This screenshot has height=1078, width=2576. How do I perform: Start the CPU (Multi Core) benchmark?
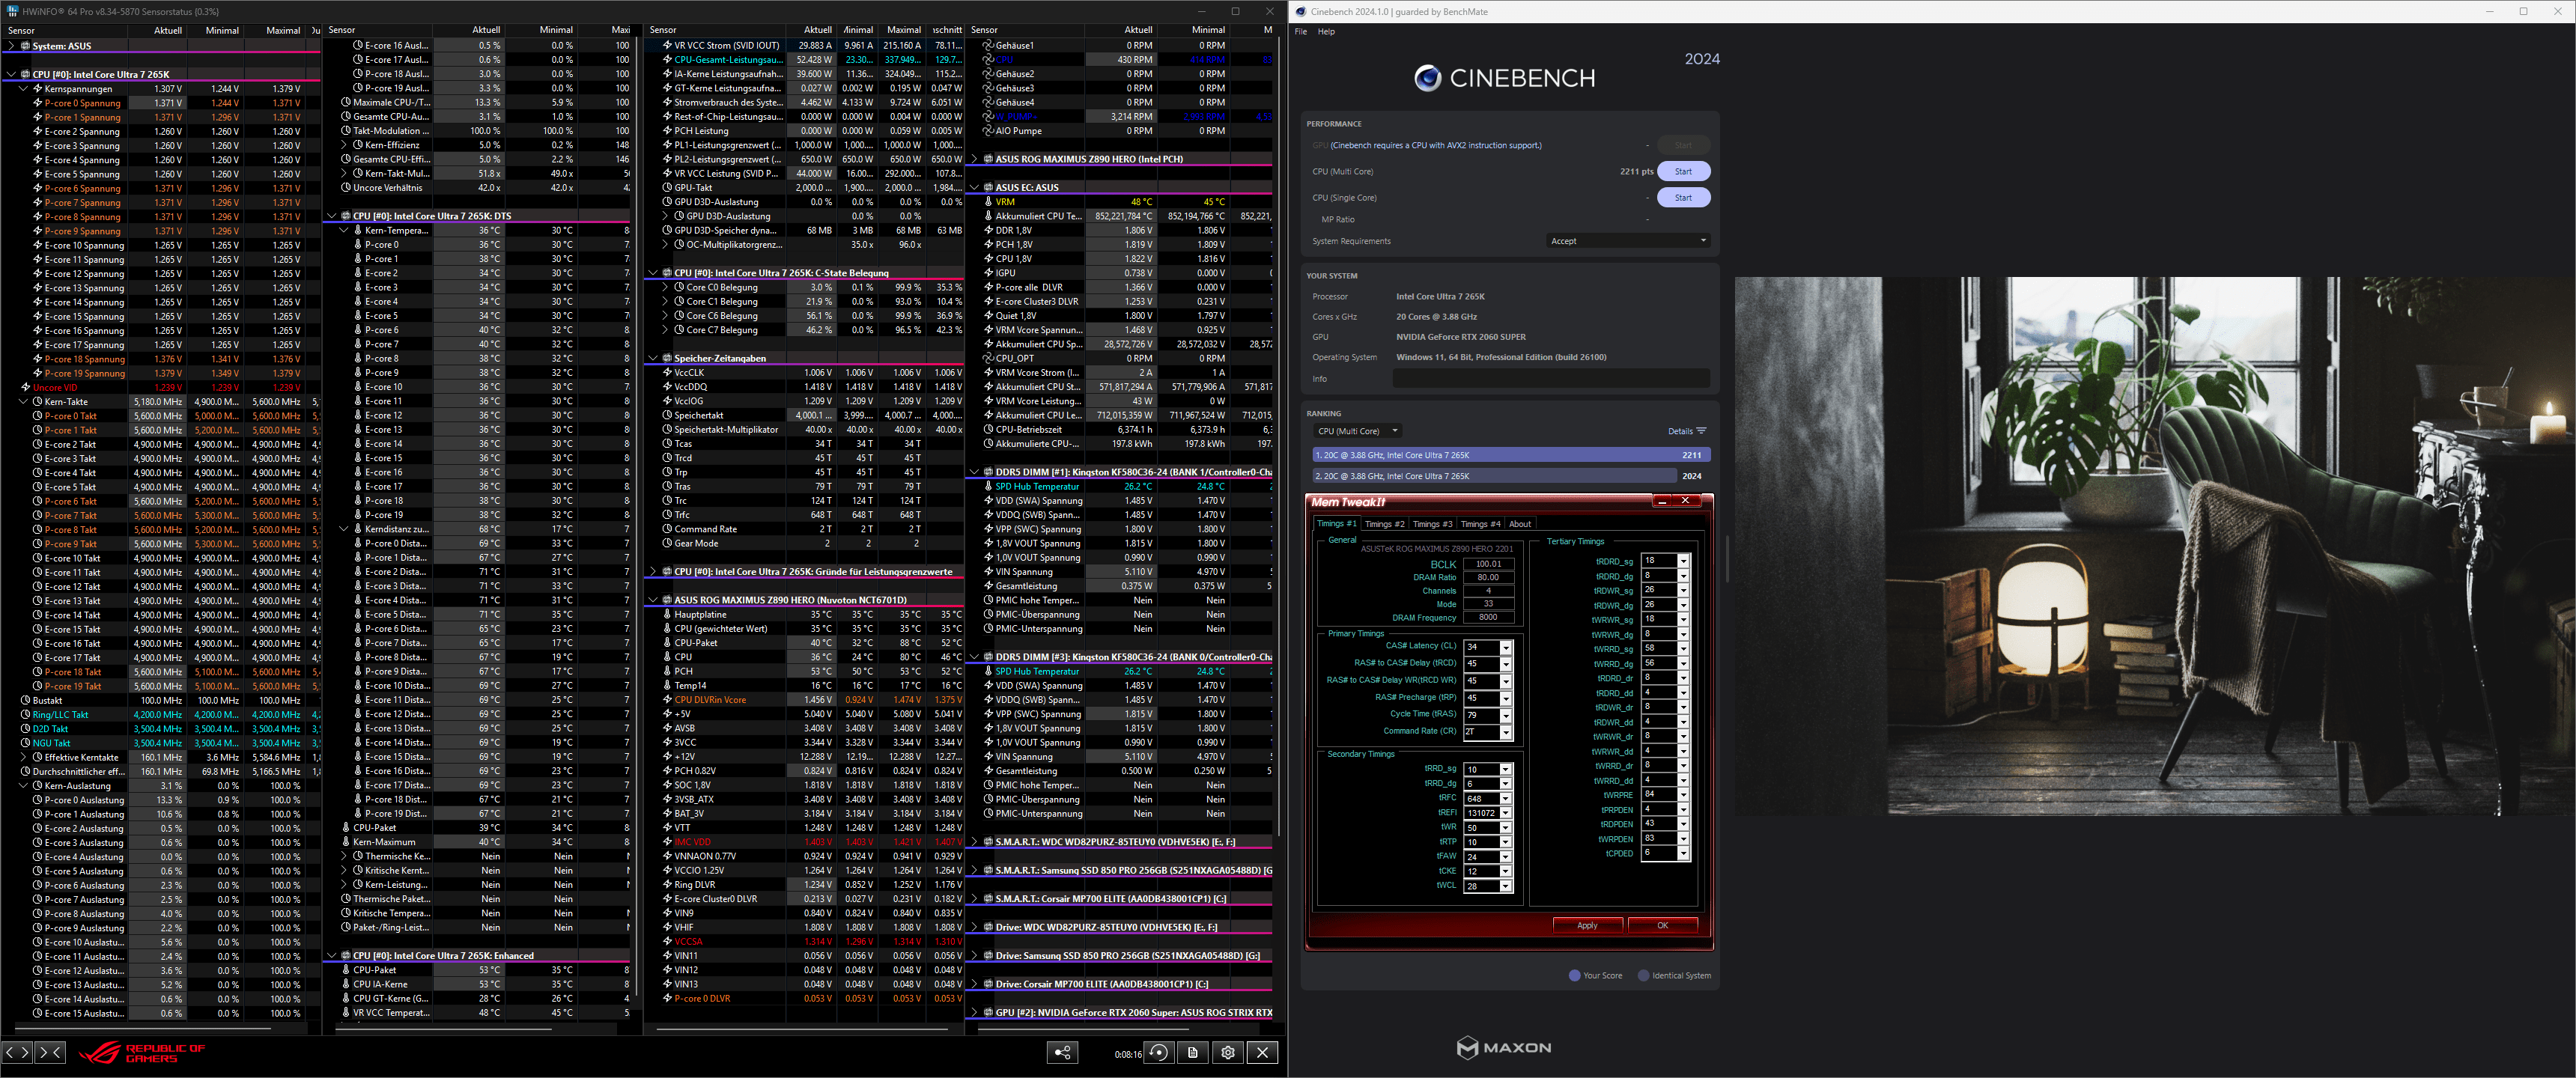tap(1683, 172)
